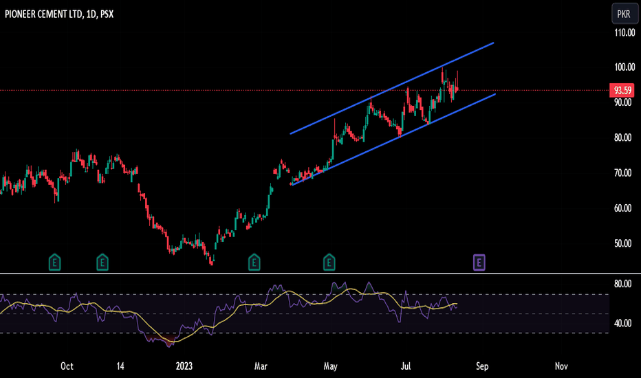Click the May time axis label

(x=330, y=366)
